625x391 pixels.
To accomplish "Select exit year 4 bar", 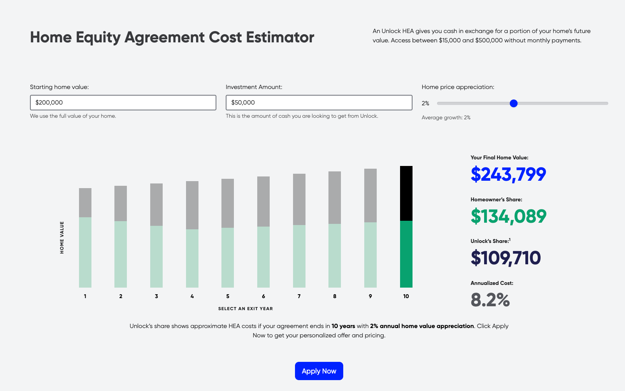I will point(192,234).
